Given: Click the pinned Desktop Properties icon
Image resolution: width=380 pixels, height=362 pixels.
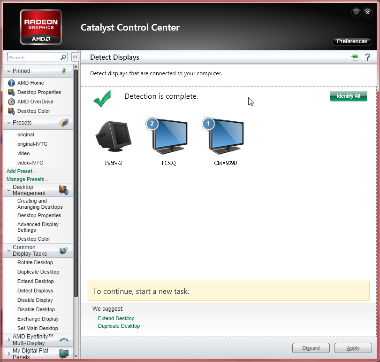Looking at the screenshot, I should click(11, 92).
